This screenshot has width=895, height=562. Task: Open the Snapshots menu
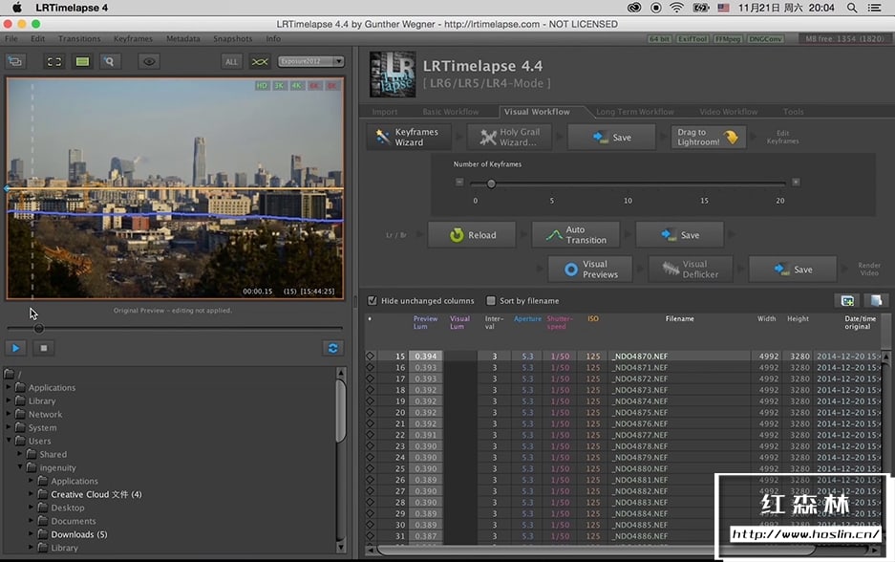pos(233,39)
